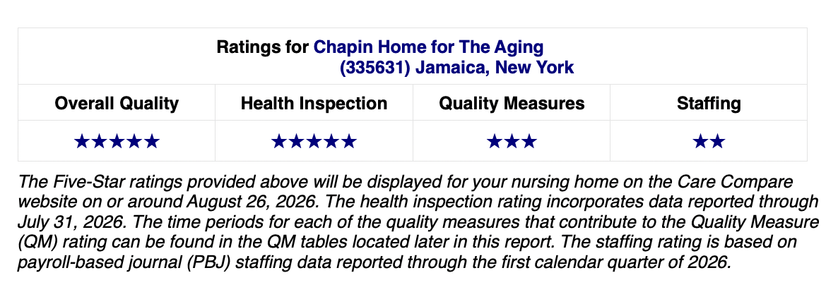Select the Health Inspection column header
The width and height of the screenshot is (838, 292).
pyautogui.click(x=314, y=103)
